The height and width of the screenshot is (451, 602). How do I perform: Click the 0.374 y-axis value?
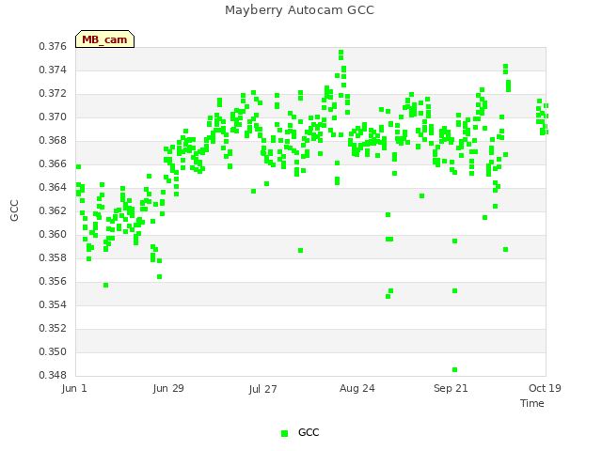53,70
